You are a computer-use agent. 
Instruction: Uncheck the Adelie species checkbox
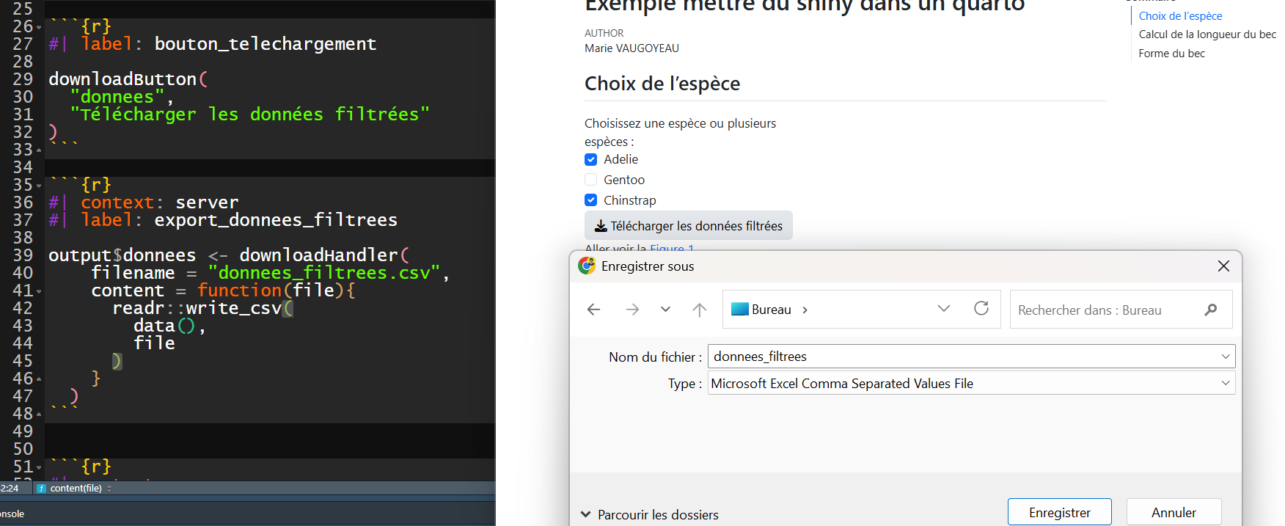(591, 160)
